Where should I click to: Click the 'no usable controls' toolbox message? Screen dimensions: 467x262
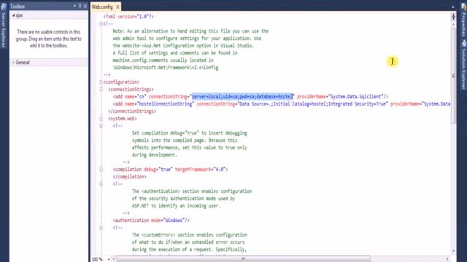(x=49, y=39)
